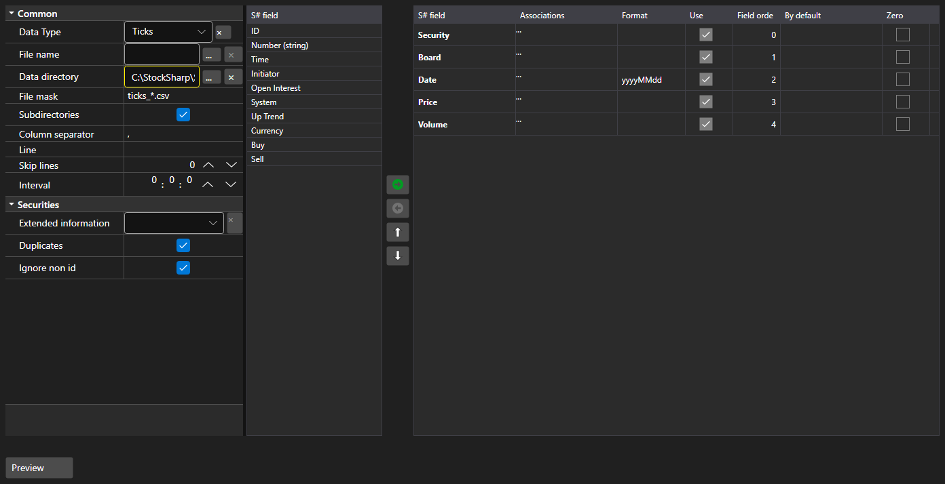Open associations ellipsis for Volume row

[x=519, y=120]
